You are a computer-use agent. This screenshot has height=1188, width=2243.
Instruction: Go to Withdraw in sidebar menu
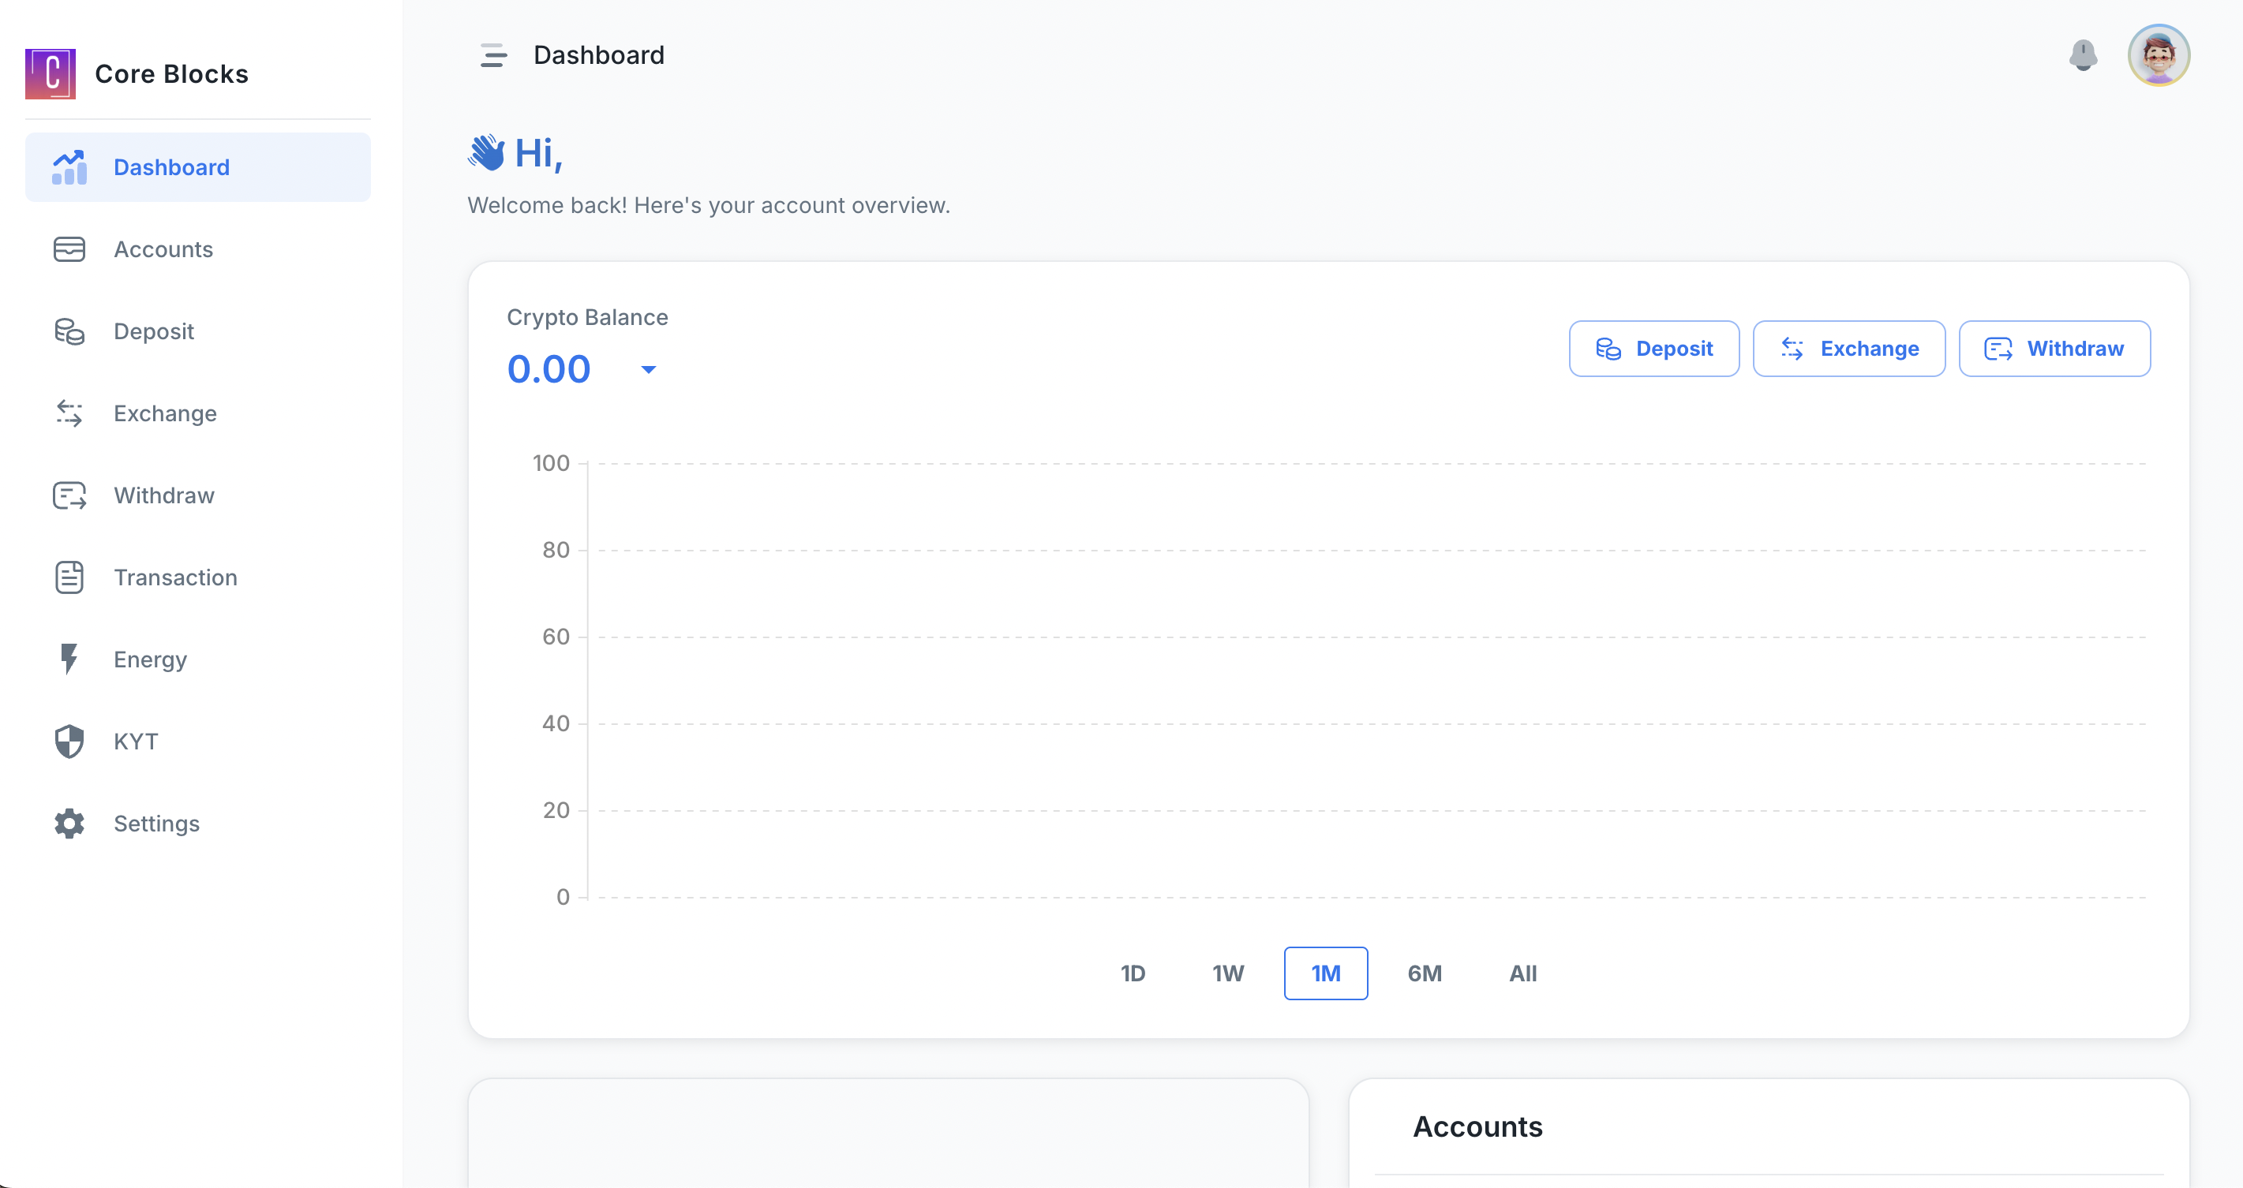point(163,495)
